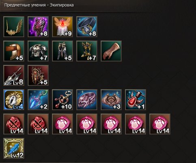Select the leggings +5 armor icon
The image size is (196, 163).
62,51
